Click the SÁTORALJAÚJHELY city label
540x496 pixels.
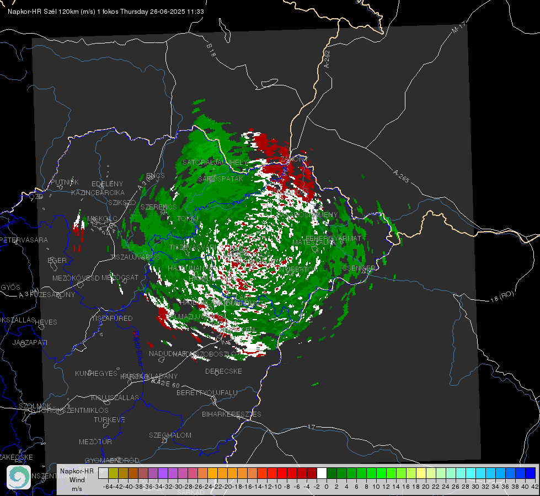point(215,163)
